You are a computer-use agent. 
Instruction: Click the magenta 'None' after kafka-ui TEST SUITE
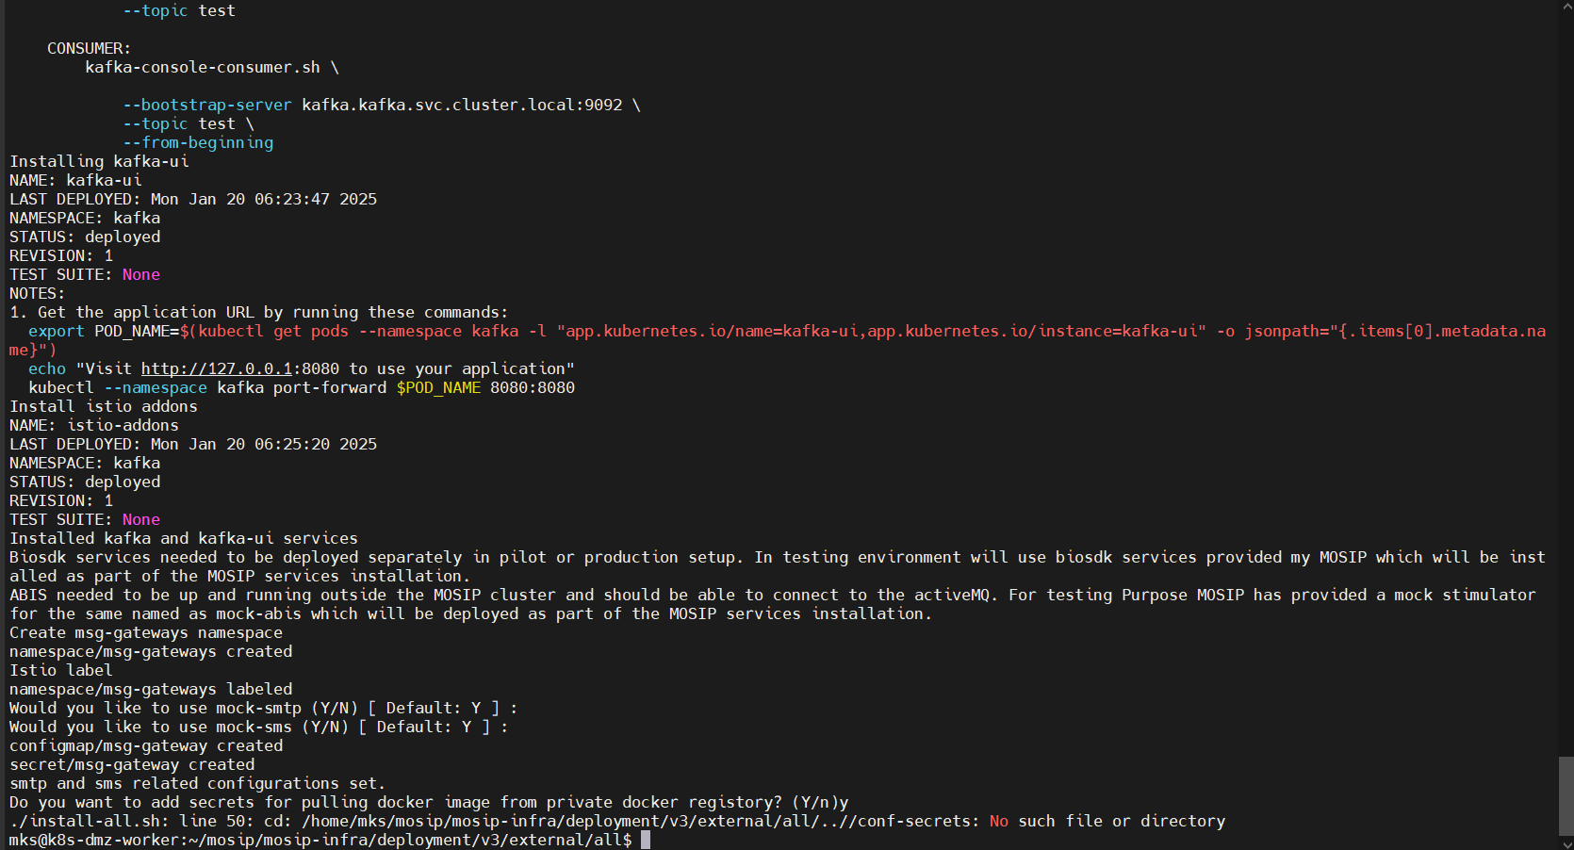pyautogui.click(x=140, y=274)
